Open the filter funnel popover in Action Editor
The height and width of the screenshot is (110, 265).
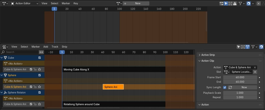242,4
